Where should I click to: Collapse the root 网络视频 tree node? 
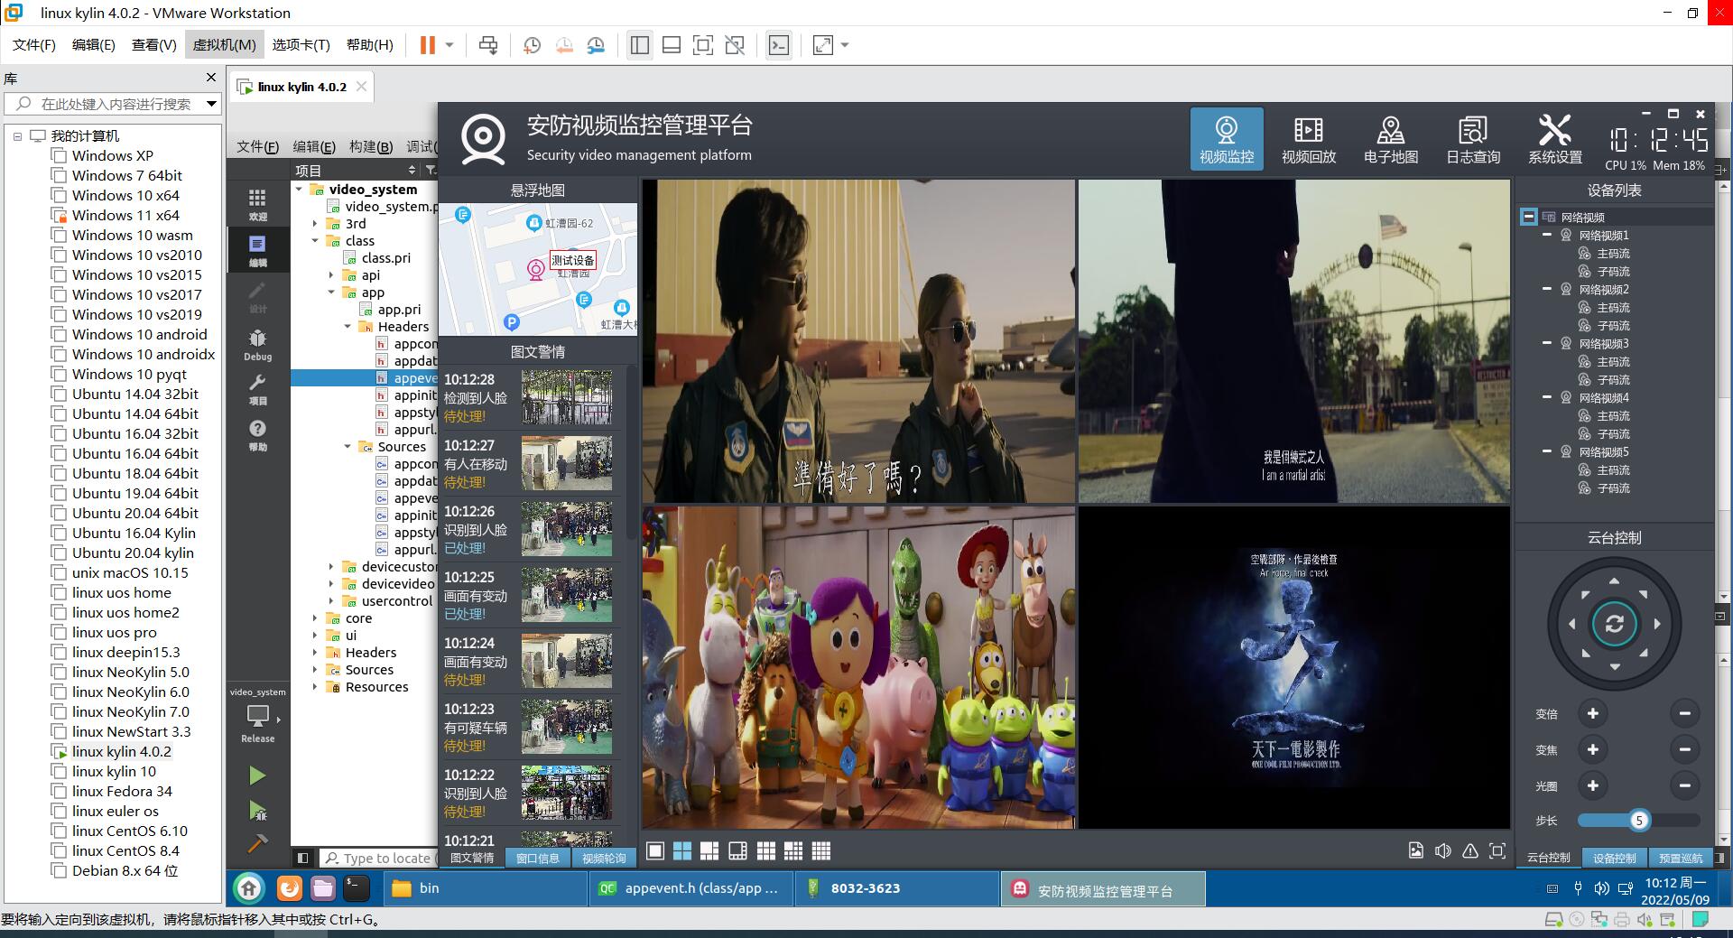pyautogui.click(x=1528, y=217)
